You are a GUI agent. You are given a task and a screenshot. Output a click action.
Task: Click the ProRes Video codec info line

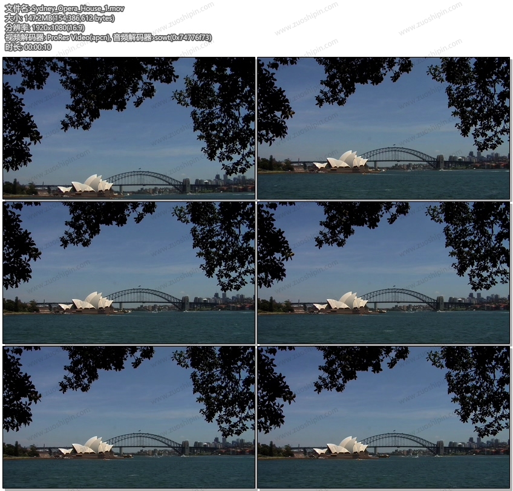(108, 37)
